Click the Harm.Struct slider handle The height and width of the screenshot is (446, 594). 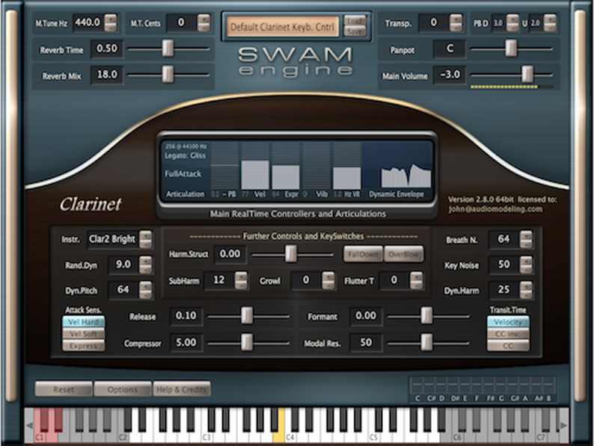coord(290,253)
